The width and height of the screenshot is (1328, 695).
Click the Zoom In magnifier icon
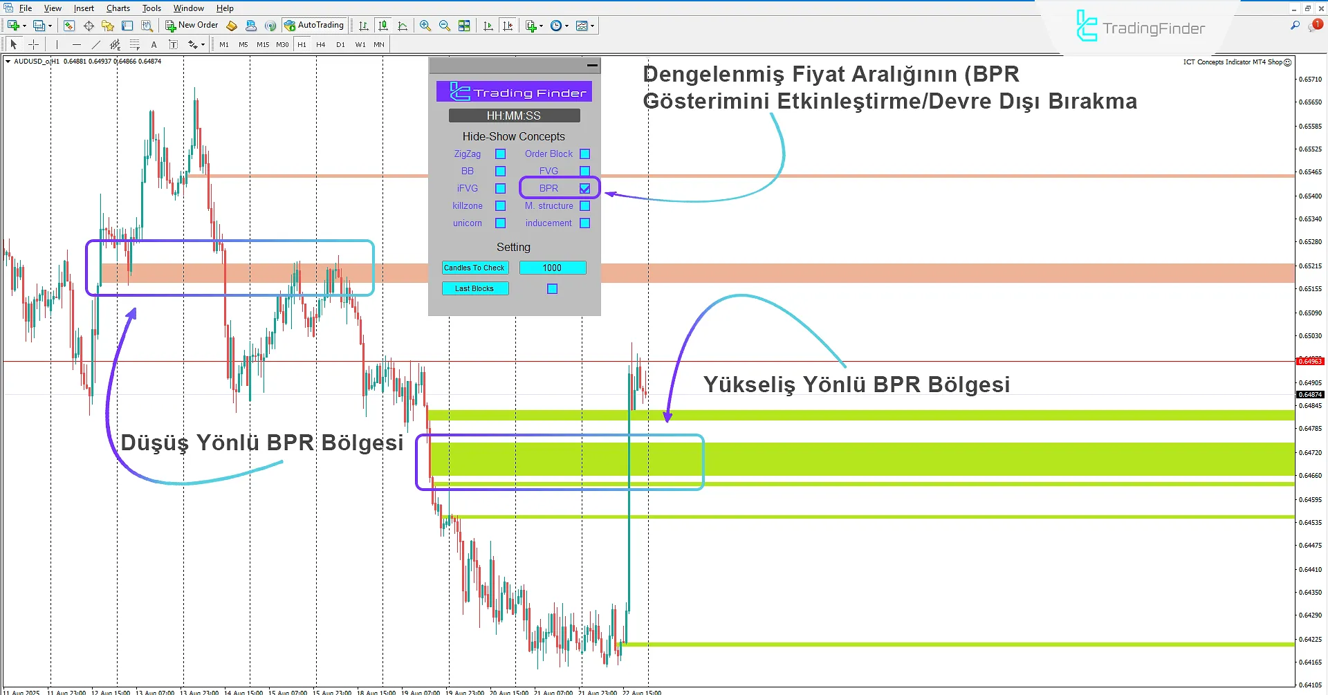(425, 26)
